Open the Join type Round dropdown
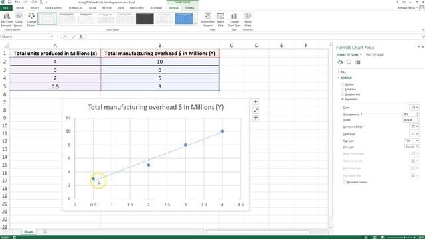This screenshot has height=239, width=425. pyautogui.click(x=412, y=147)
